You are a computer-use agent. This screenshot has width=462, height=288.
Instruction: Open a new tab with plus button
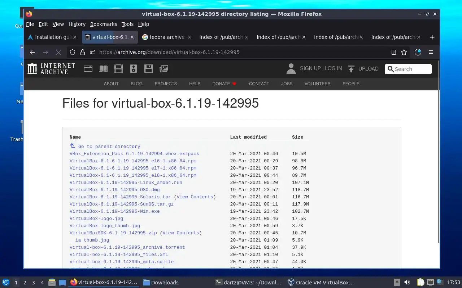432,37
